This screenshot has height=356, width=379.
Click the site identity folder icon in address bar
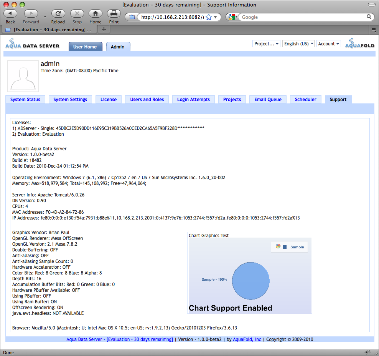click(x=132, y=17)
